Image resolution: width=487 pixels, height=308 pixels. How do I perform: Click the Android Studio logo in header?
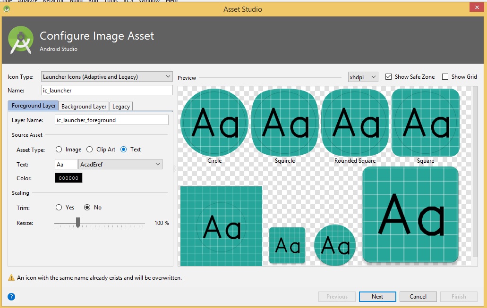(x=21, y=40)
